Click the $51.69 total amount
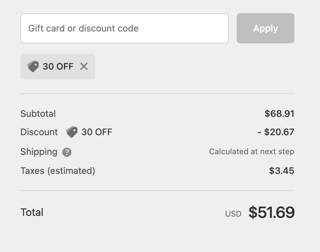 click(272, 212)
